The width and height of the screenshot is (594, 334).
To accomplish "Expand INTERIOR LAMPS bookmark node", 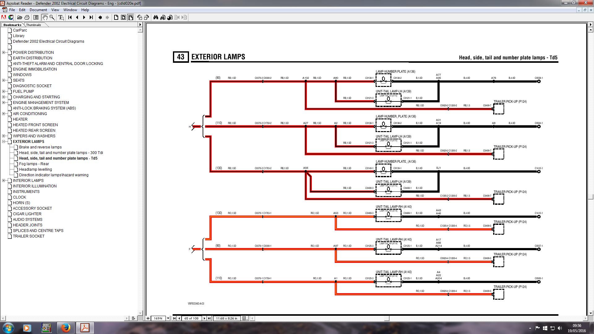I will pos(4,181).
